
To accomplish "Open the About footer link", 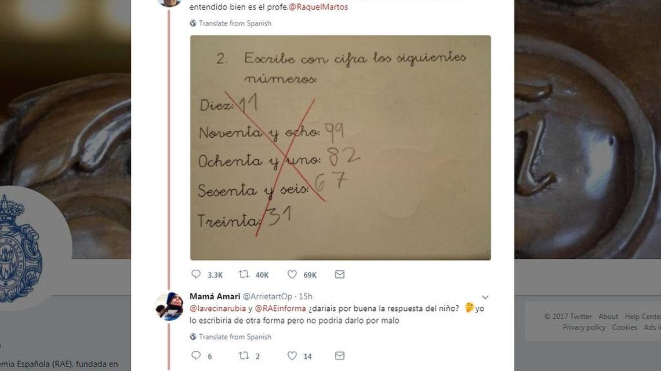I will point(608,317).
